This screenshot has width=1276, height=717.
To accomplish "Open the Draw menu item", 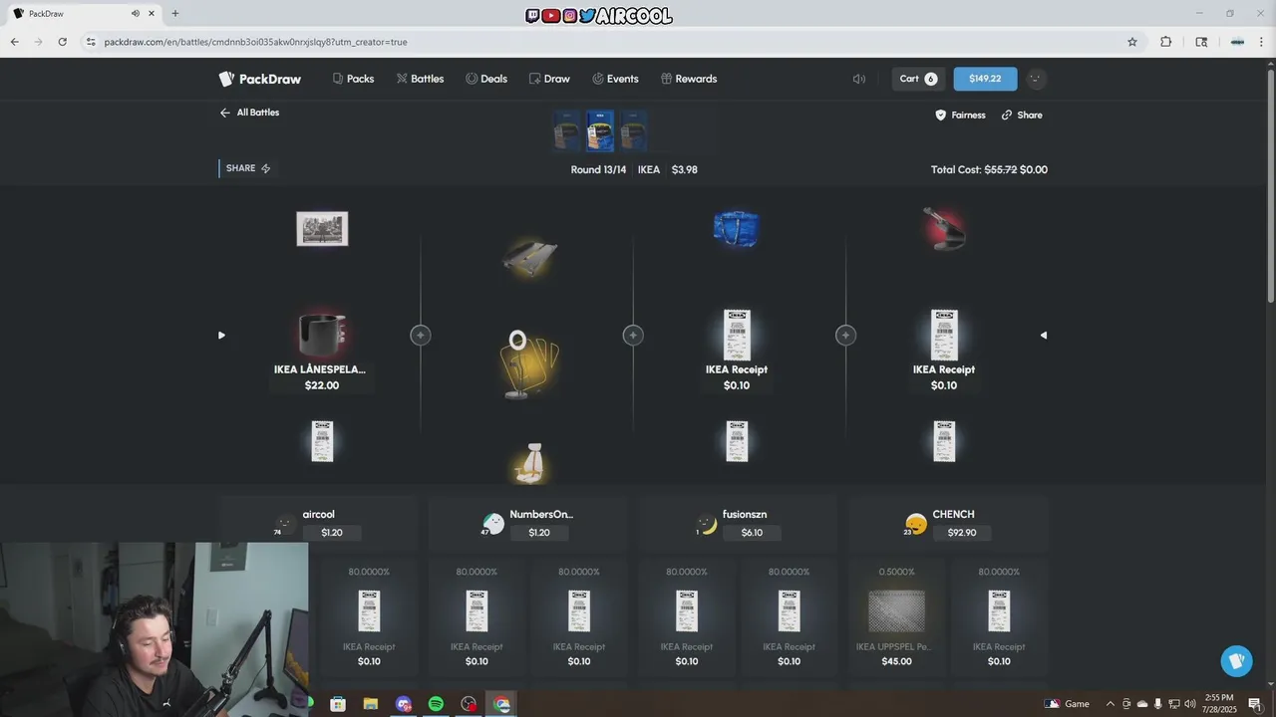I will pyautogui.click(x=549, y=79).
